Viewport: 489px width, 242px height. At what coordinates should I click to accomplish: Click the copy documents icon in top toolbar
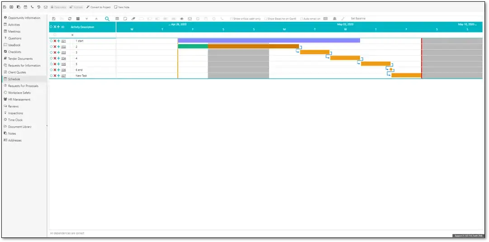[x=19, y=7]
